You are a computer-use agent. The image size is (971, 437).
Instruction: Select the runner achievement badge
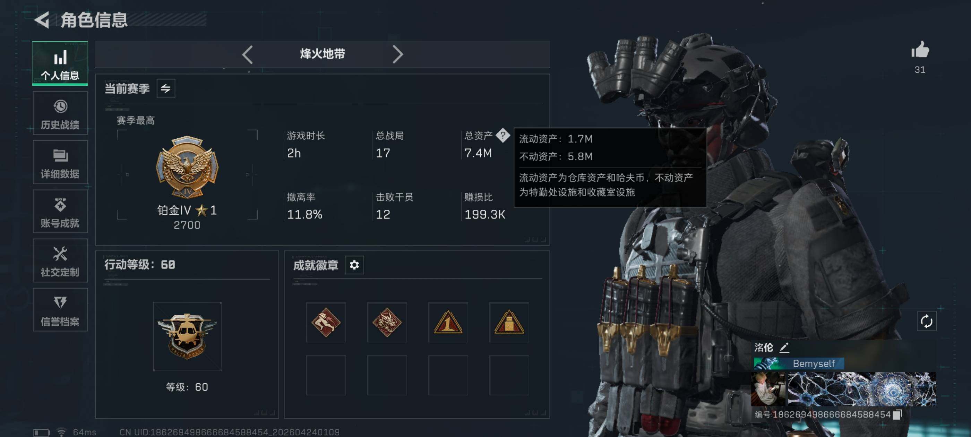(326, 323)
